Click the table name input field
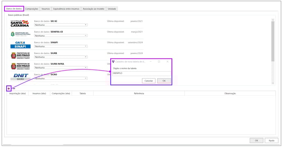 tap(141, 73)
